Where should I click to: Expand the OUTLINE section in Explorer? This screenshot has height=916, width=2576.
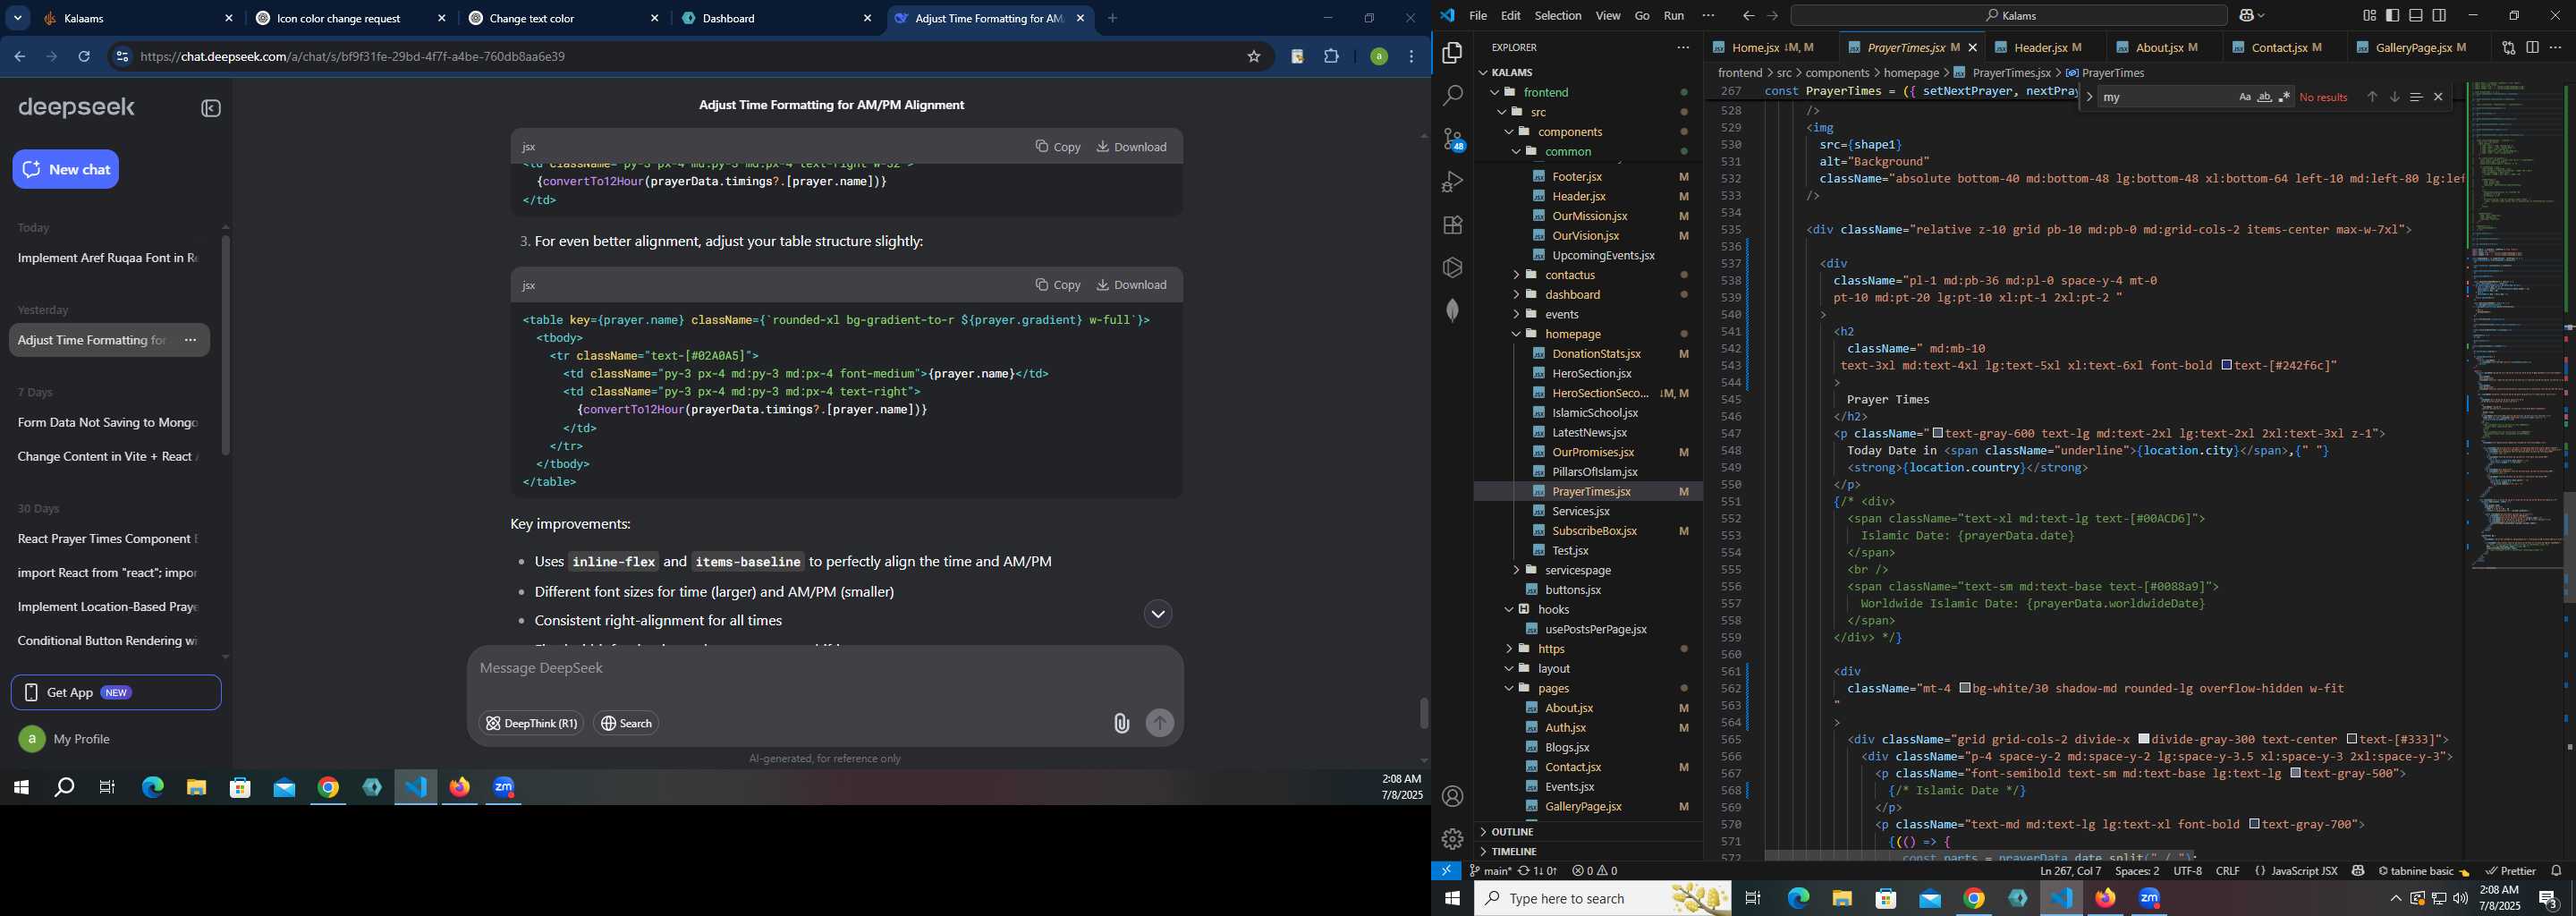point(1588,832)
